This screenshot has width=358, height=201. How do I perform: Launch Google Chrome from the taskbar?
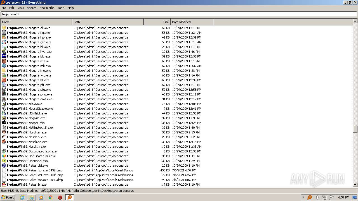[x=51, y=197]
